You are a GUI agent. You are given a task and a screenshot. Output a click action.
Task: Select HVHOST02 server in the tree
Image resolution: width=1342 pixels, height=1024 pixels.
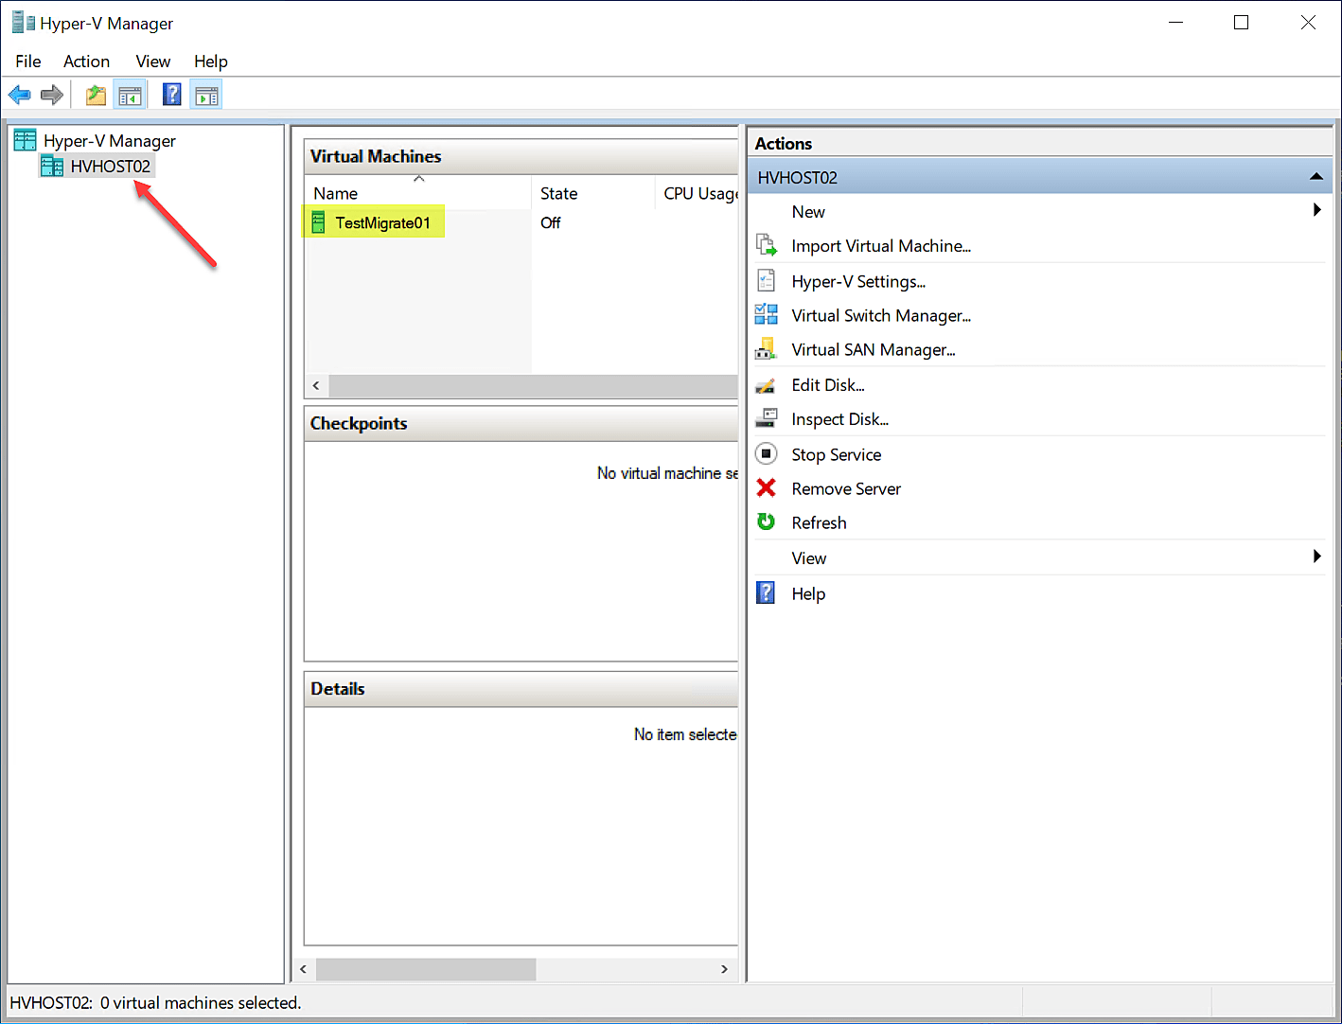96,167
